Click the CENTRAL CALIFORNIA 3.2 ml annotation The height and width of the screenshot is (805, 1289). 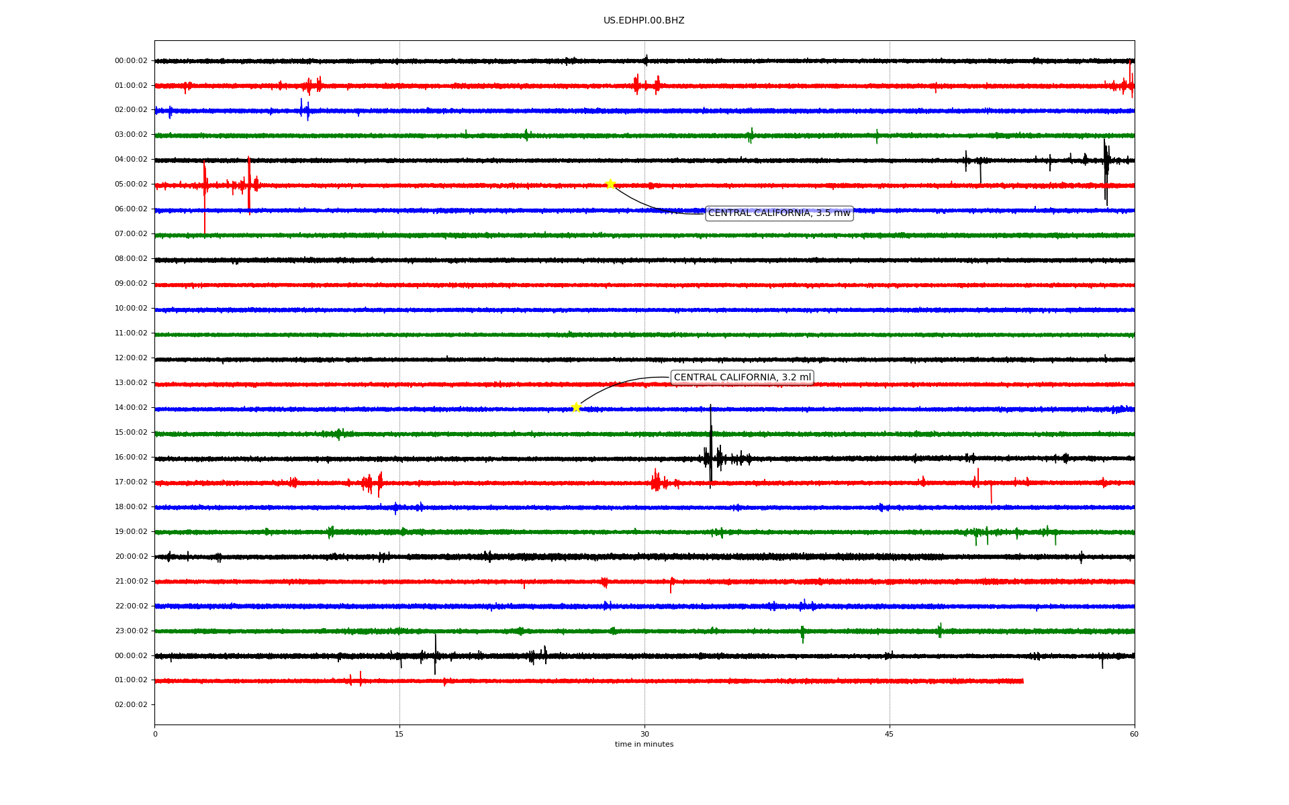click(x=742, y=378)
